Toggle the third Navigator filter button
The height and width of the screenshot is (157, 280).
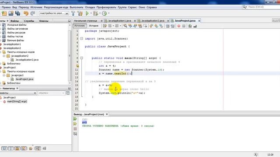coord(17,148)
